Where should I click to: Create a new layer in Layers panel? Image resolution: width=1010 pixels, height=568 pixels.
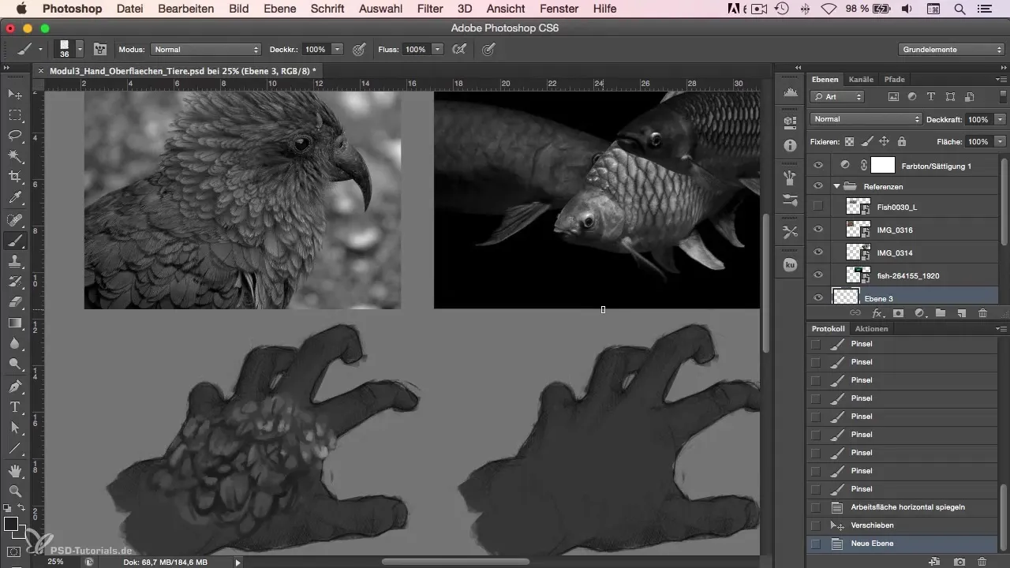pos(961,313)
